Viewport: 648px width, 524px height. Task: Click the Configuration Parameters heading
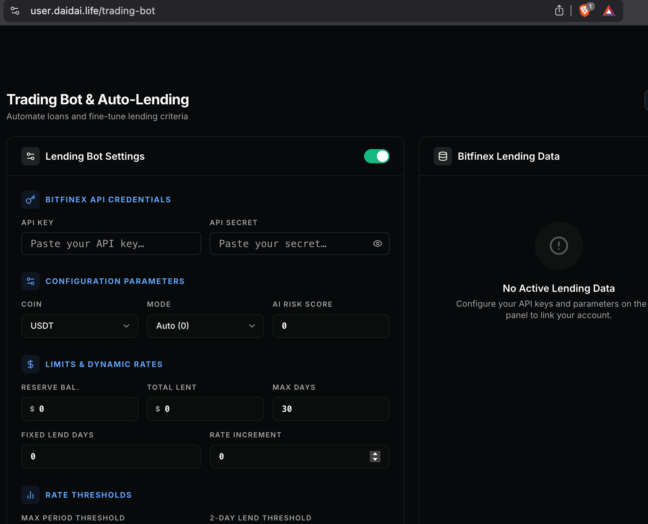(x=115, y=281)
